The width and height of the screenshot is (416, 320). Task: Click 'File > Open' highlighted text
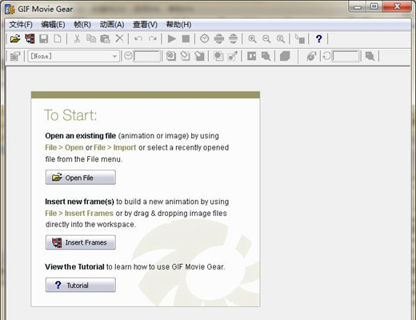[64, 147]
